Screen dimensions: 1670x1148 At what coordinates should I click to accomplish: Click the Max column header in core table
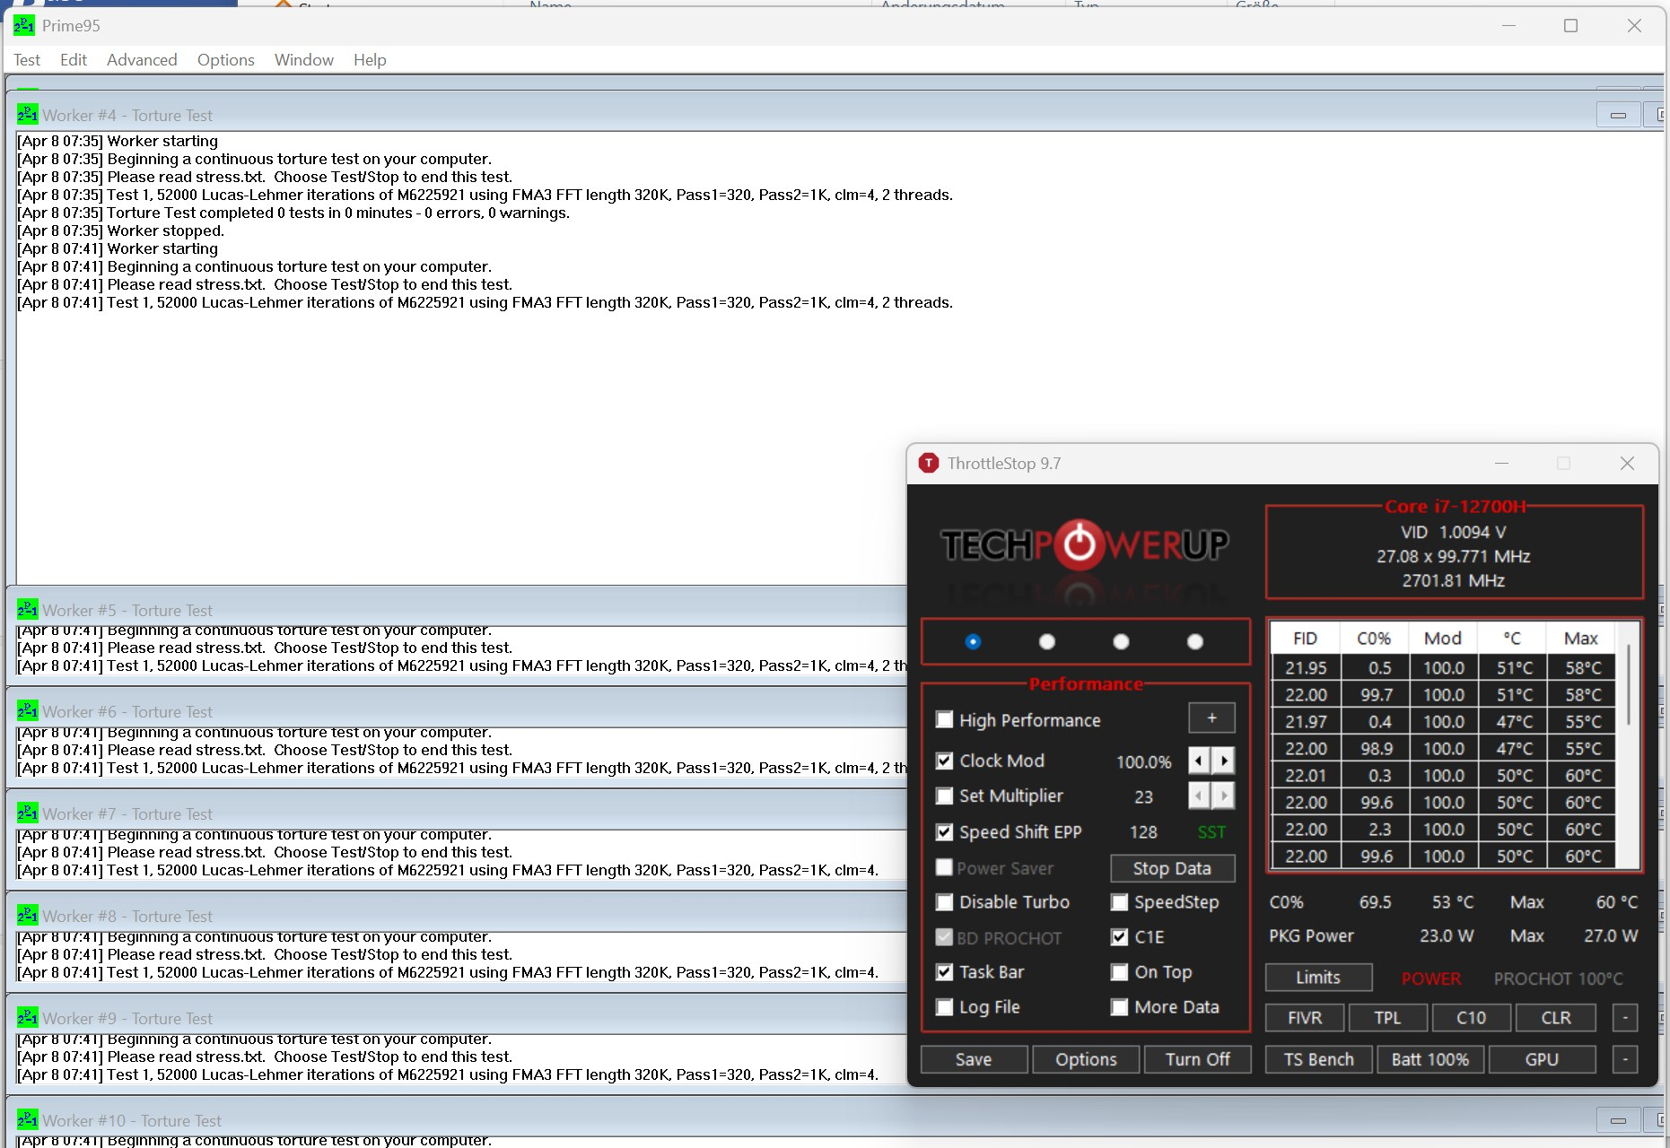pos(1581,639)
